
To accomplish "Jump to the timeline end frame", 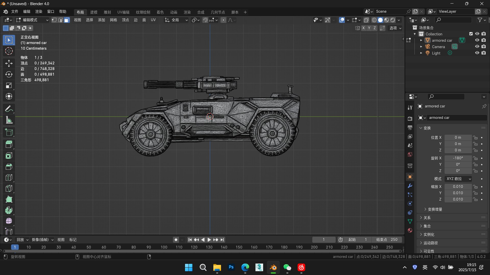I will (x=222, y=240).
